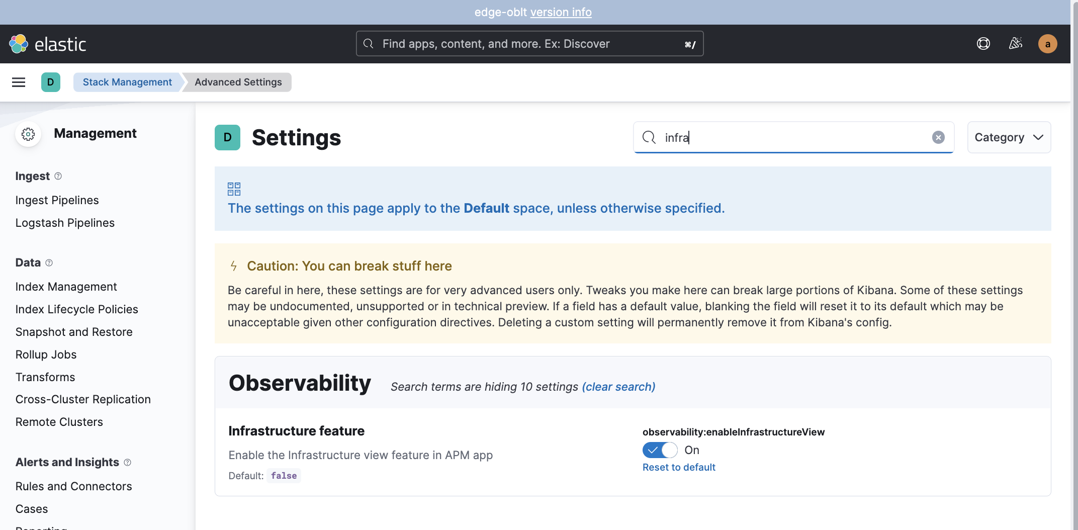Open the news feed via party popper icon
This screenshot has width=1078, height=530.
[1015, 44]
